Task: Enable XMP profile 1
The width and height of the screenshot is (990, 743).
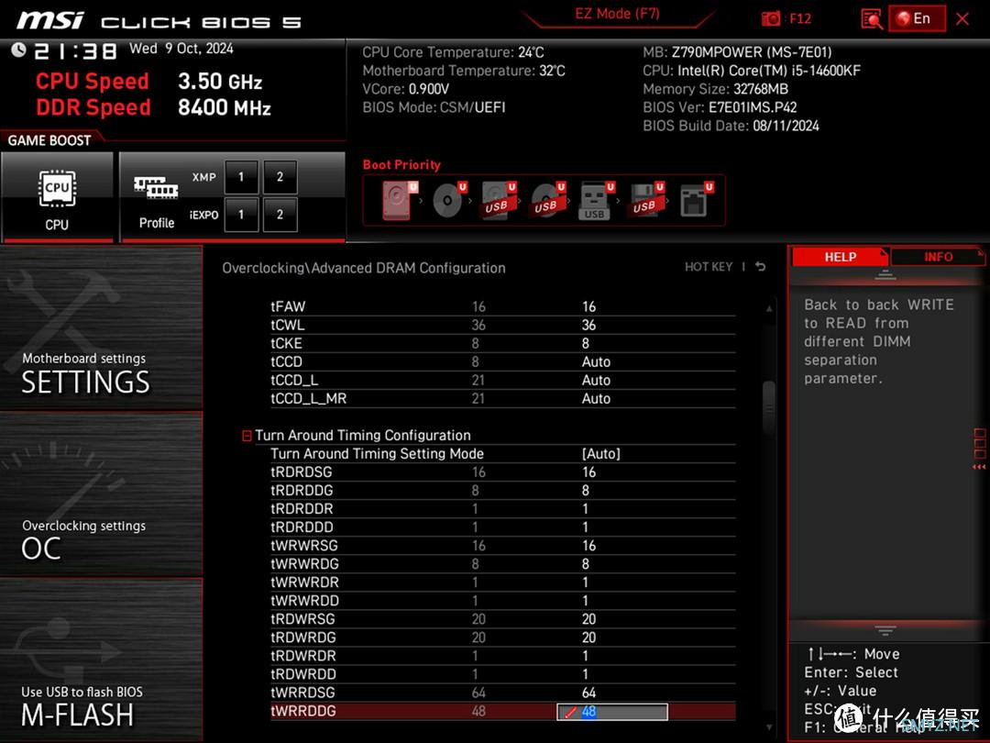Action: coord(240,177)
